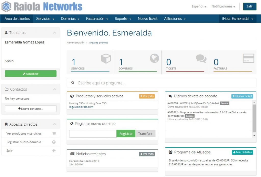Click the invoices credit card icon
Viewport: 261px width, 177px height.
click(x=248, y=58)
